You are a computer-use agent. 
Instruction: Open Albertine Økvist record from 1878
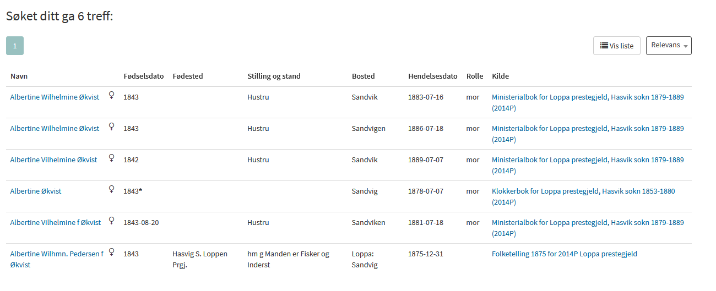tap(36, 191)
